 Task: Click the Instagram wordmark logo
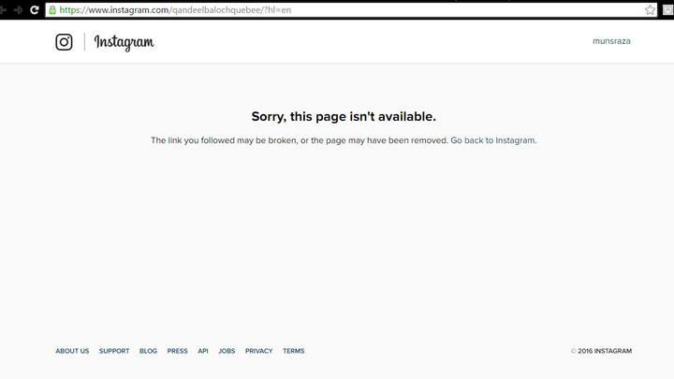[x=124, y=42]
